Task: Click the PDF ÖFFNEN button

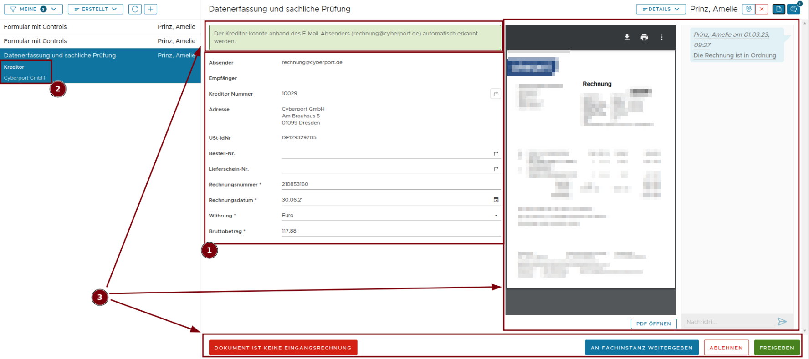Action: [x=653, y=324]
